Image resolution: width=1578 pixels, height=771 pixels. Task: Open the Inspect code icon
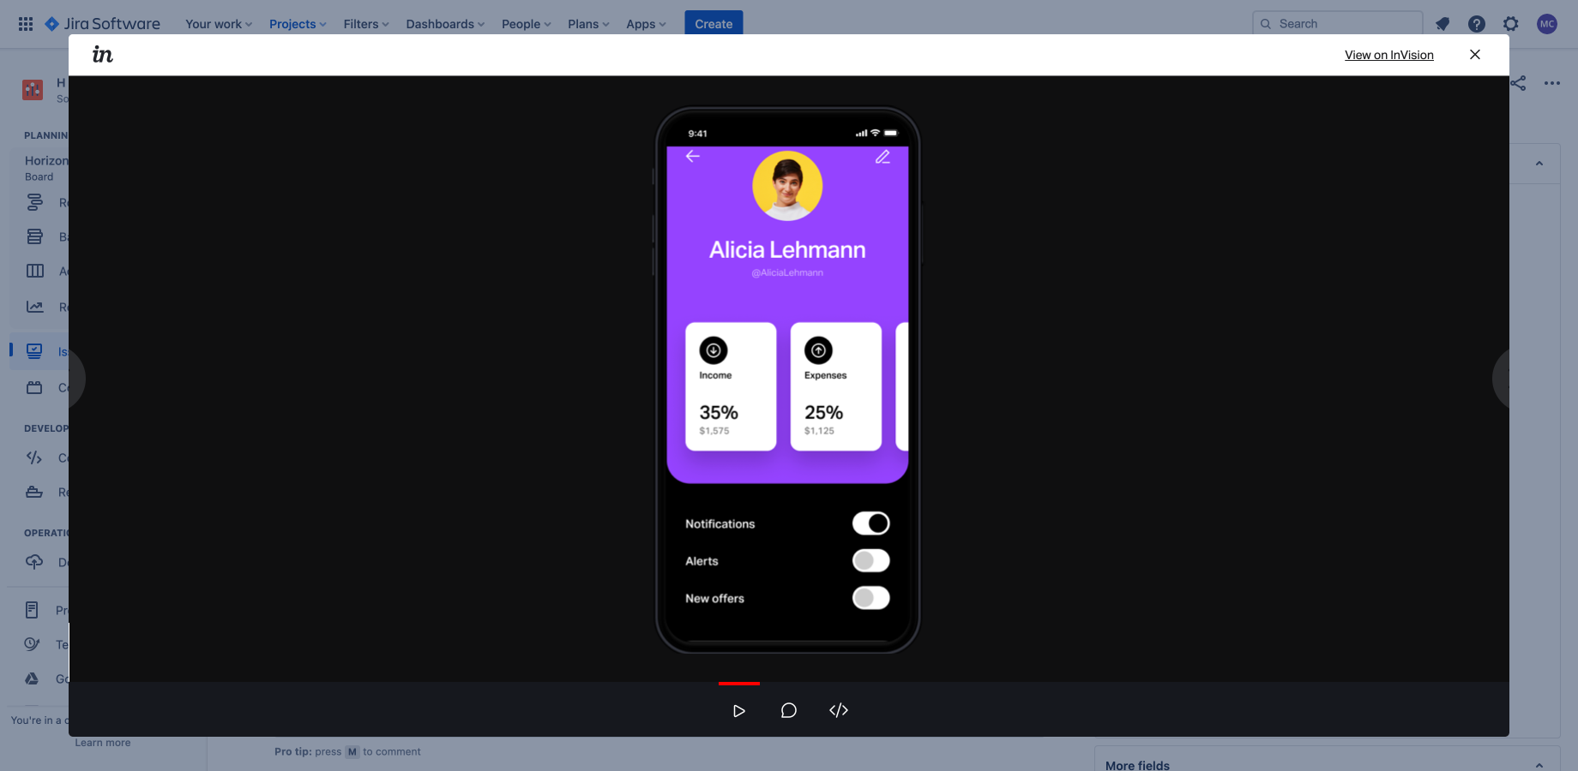pyautogui.click(x=839, y=710)
